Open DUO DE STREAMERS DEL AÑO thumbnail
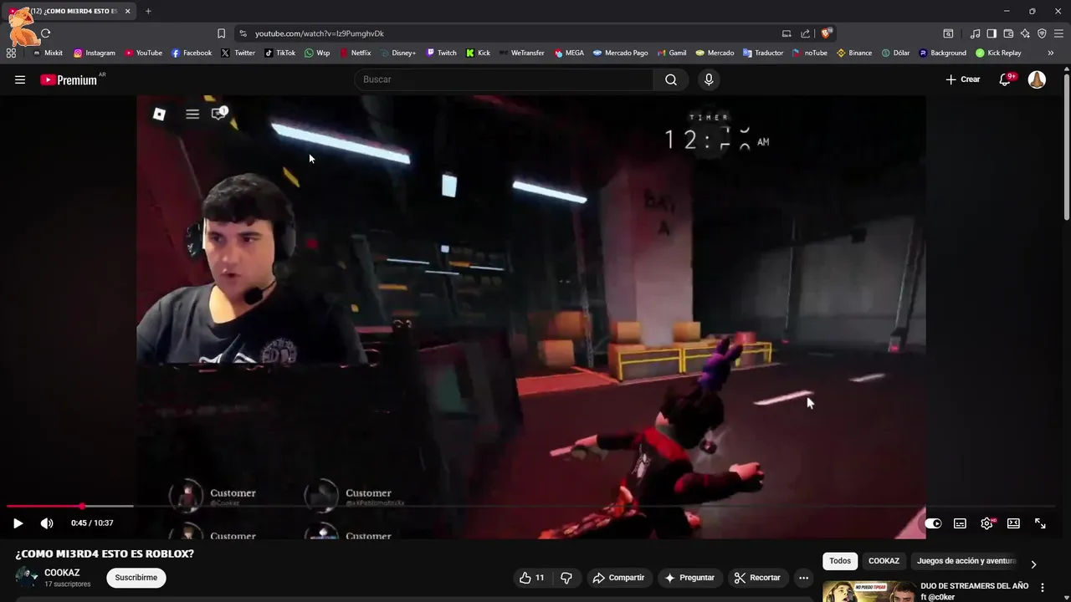The height and width of the screenshot is (602, 1071). click(x=869, y=591)
